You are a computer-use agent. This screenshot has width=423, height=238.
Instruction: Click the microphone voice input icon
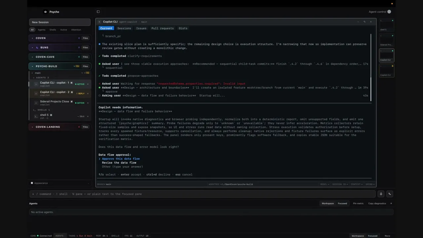click(x=381, y=194)
